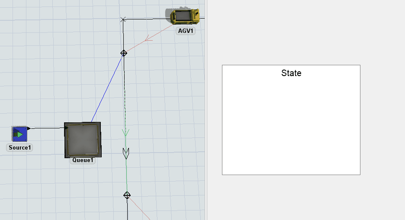The height and width of the screenshot is (220, 405).
Task: Click the upper AGV control point diamond
Action: [124, 53]
